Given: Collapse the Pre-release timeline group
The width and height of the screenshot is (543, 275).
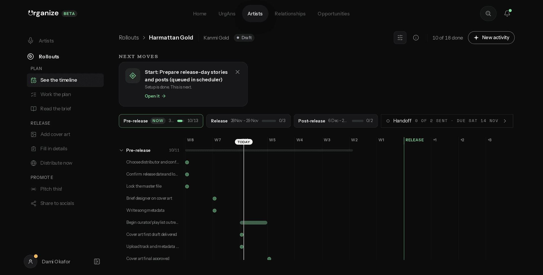Looking at the screenshot, I should click(x=121, y=150).
